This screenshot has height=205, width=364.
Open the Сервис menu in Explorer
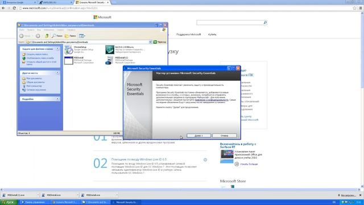click(x=60, y=30)
